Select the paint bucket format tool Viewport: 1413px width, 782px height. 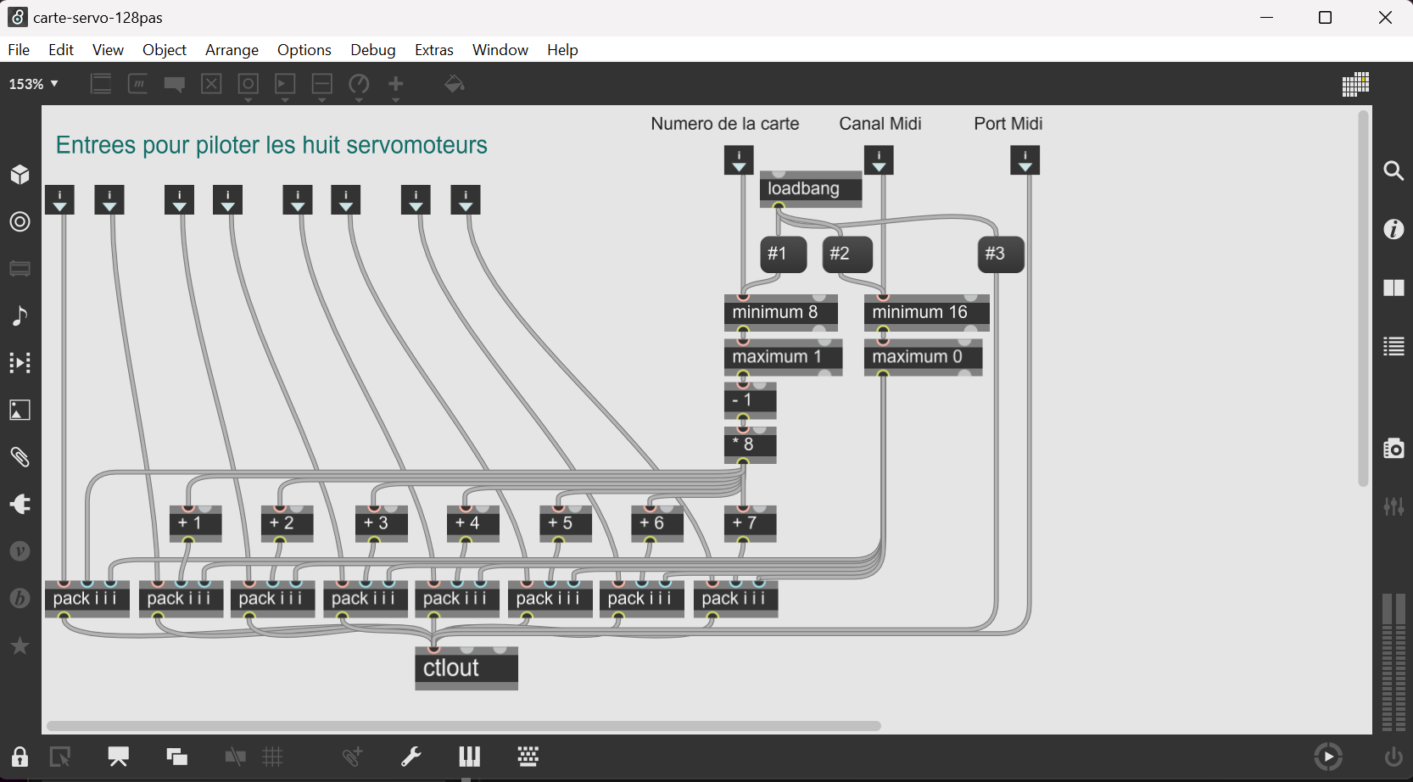pyautogui.click(x=455, y=84)
